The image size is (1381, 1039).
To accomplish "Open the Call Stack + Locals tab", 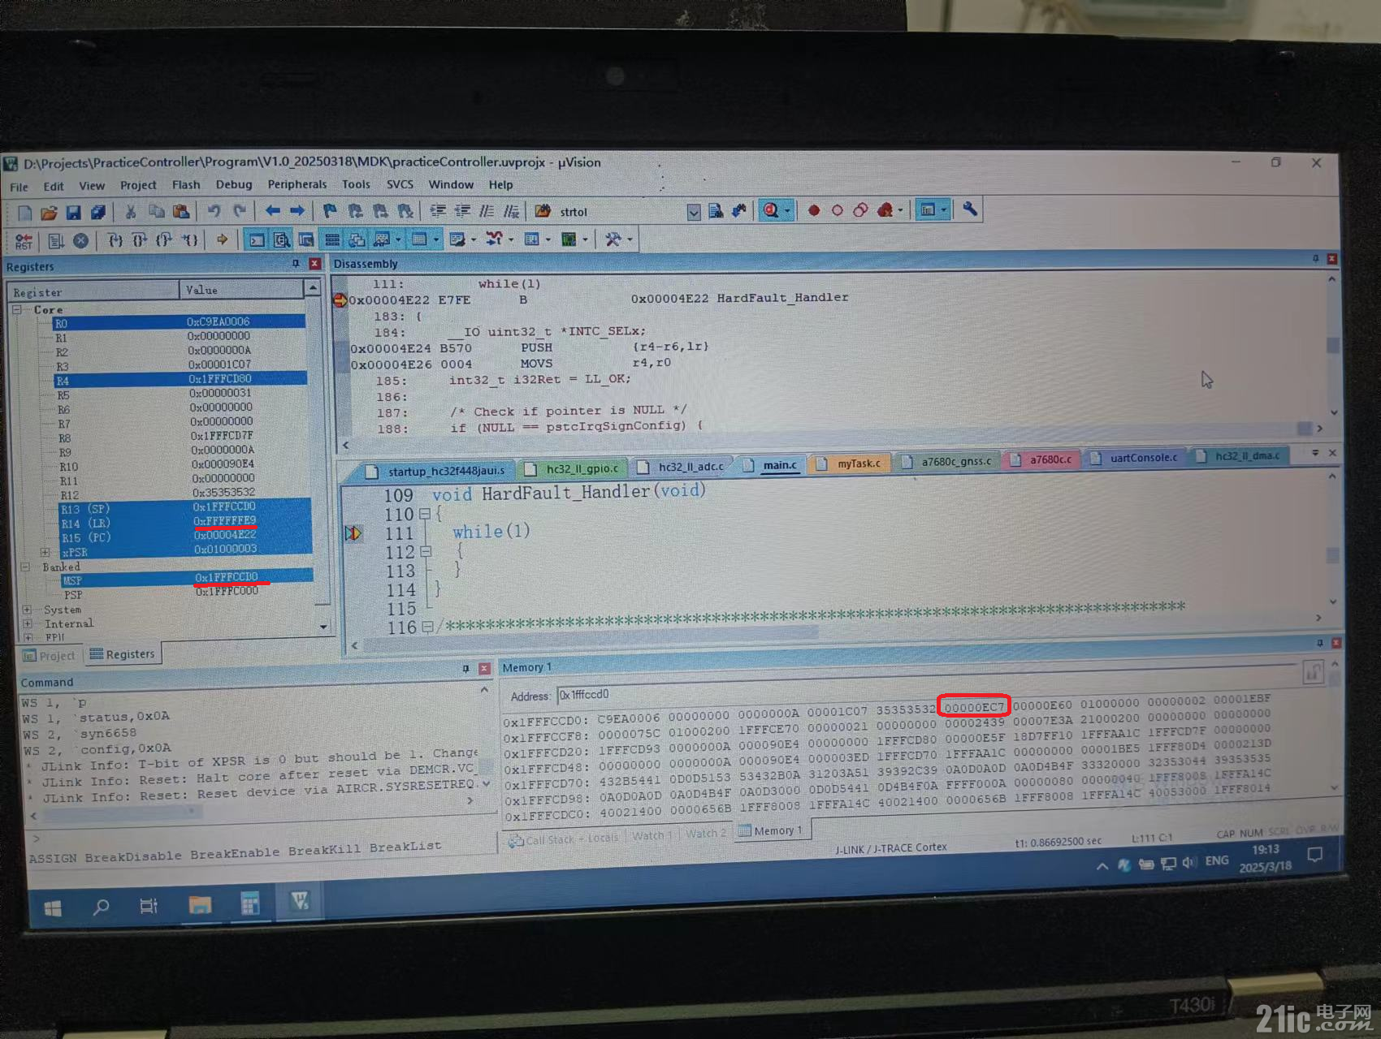I will point(564,839).
